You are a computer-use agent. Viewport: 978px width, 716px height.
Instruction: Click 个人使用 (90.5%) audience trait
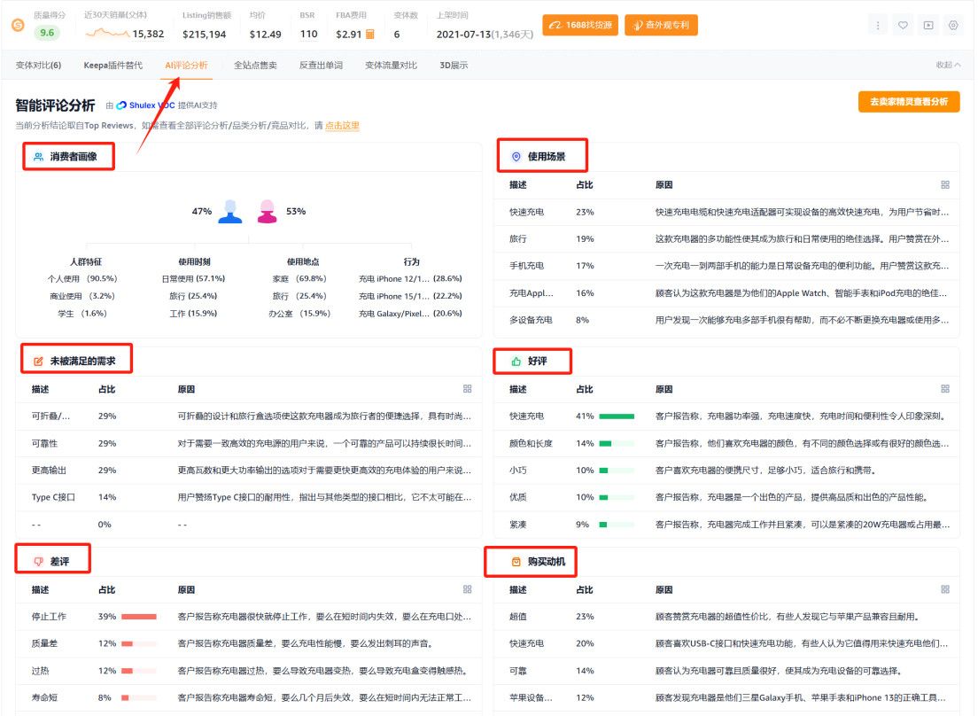point(82,279)
